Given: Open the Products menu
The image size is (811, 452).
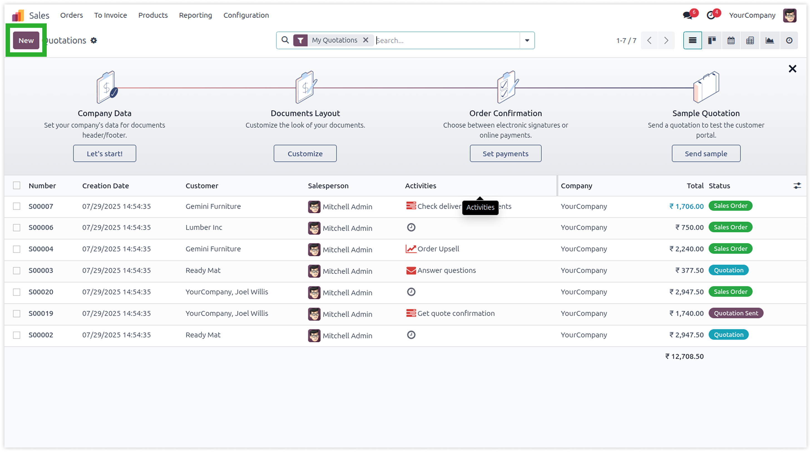Looking at the screenshot, I should (153, 15).
